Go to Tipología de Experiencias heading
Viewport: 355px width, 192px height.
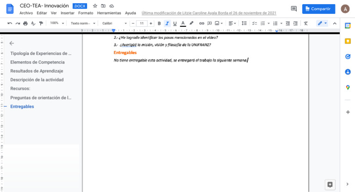[x=41, y=53]
